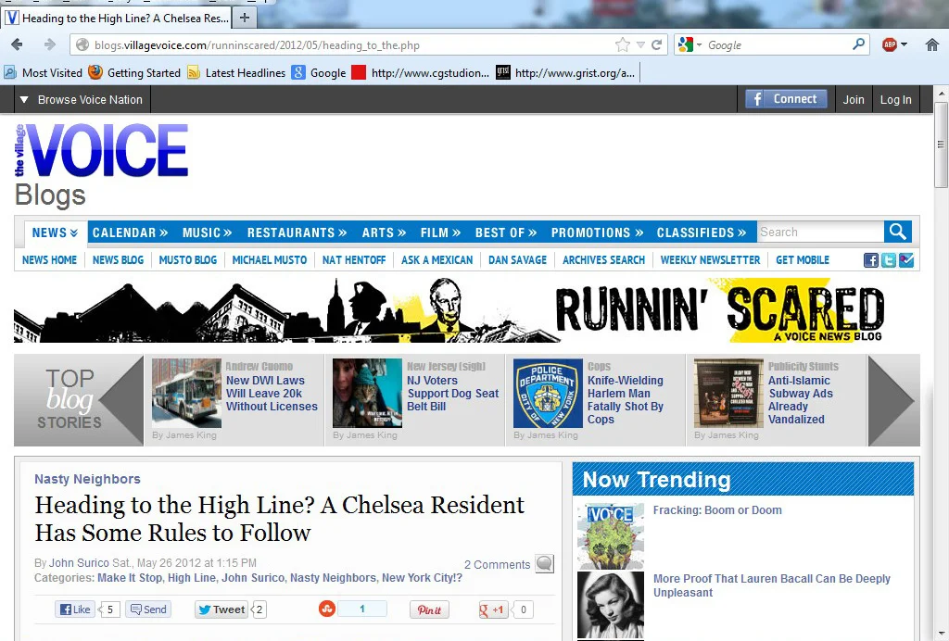Open the ASK A MEXICAN link
The image size is (949, 641).
pos(437,260)
